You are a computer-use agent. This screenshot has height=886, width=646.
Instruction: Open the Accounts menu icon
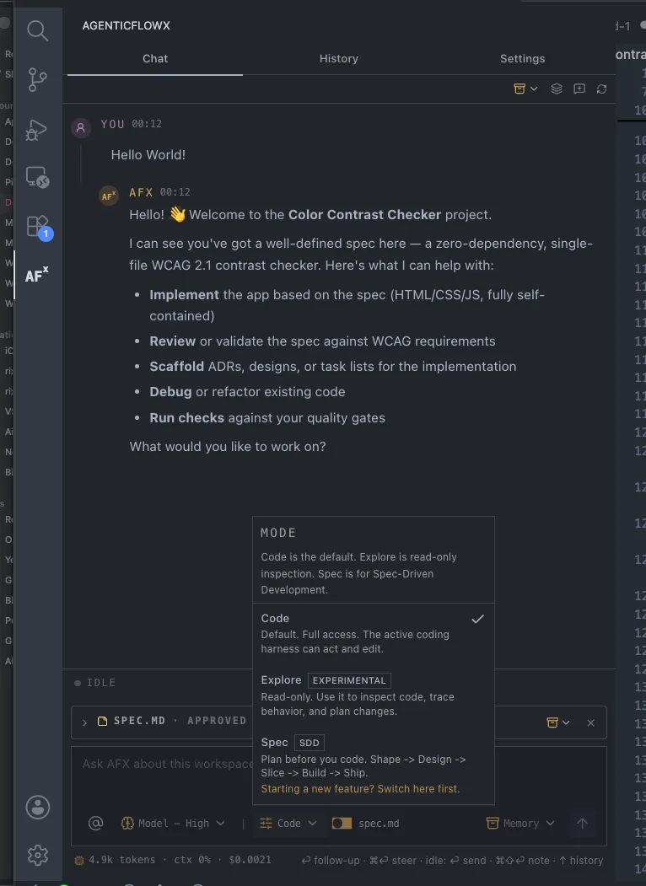[38, 807]
